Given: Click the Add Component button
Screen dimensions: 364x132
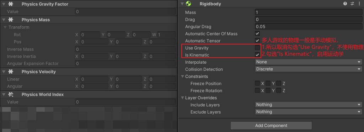Looking at the screenshot, I should tap(271, 126).
